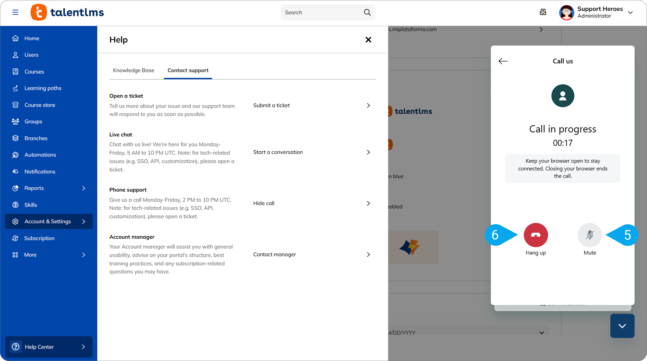The height and width of the screenshot is (361, 647).
Task: Open Support Heroes profile dropdown
Action: [630, 12]
